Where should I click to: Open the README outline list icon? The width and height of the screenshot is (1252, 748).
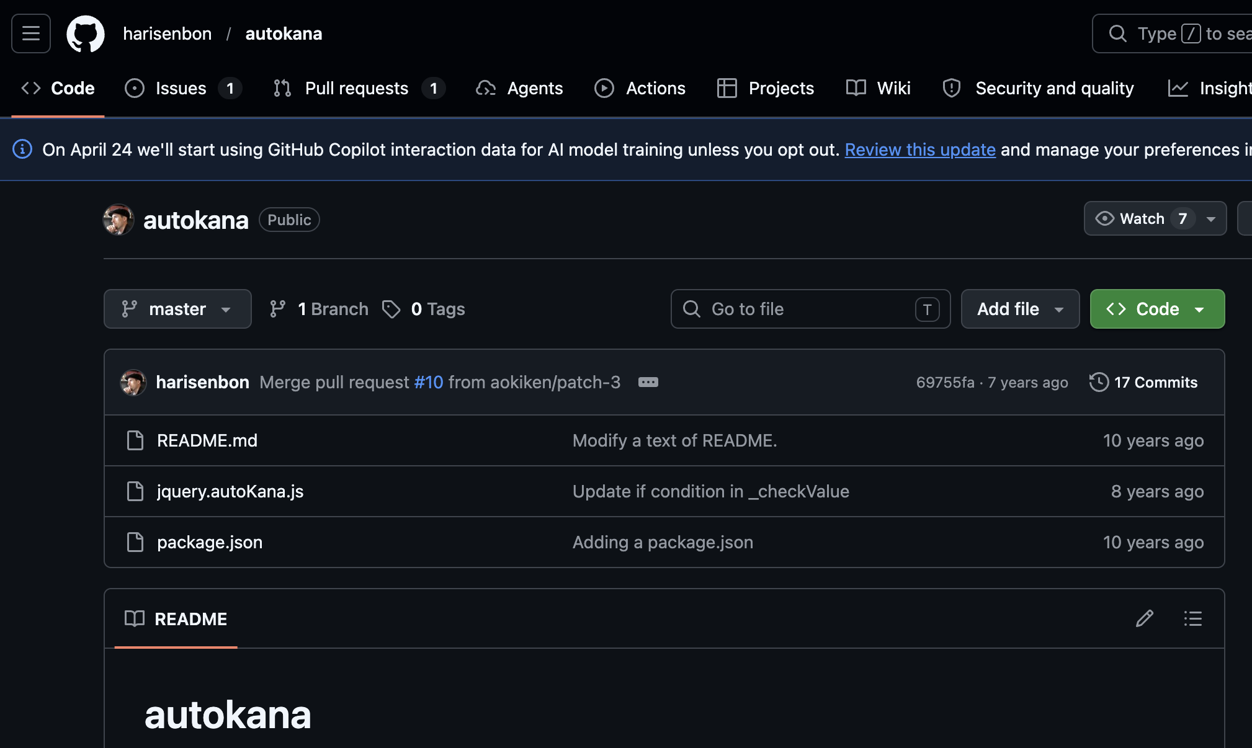(1192, 618)
